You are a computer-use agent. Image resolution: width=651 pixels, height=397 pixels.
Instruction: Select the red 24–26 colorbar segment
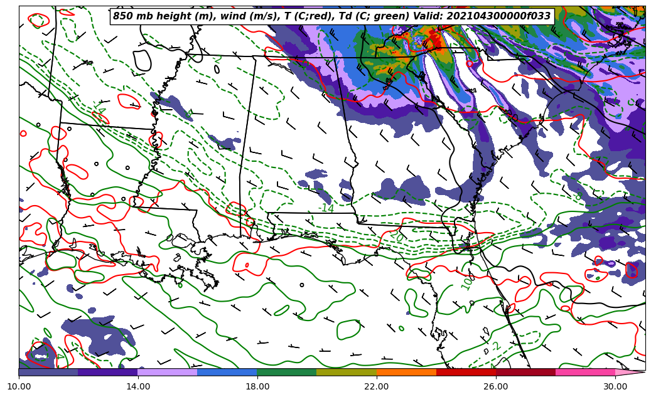pos(466,372)
